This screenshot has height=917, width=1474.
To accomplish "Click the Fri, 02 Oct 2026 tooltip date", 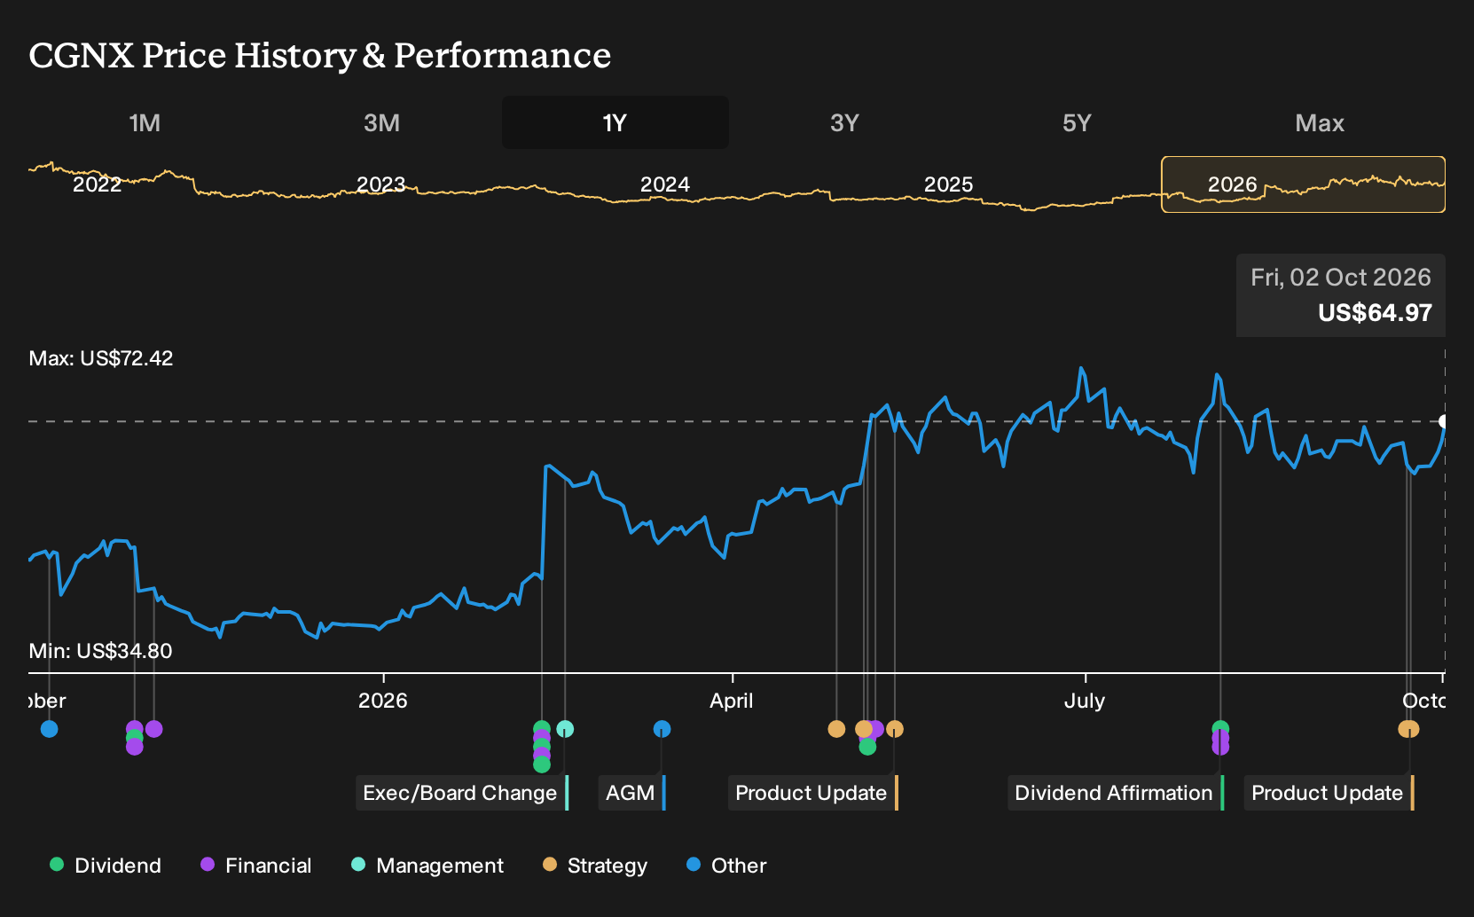I will click(x=1341, y=278).
